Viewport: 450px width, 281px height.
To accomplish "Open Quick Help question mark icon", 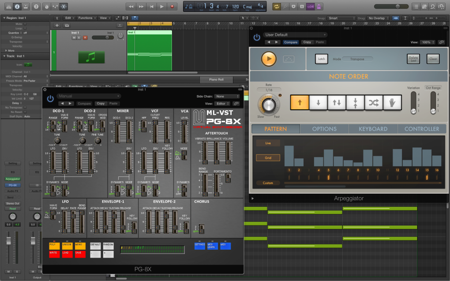I will pos(36,6).
